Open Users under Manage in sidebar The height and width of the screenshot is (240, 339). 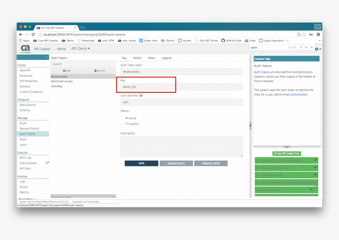tap(23, 145)
